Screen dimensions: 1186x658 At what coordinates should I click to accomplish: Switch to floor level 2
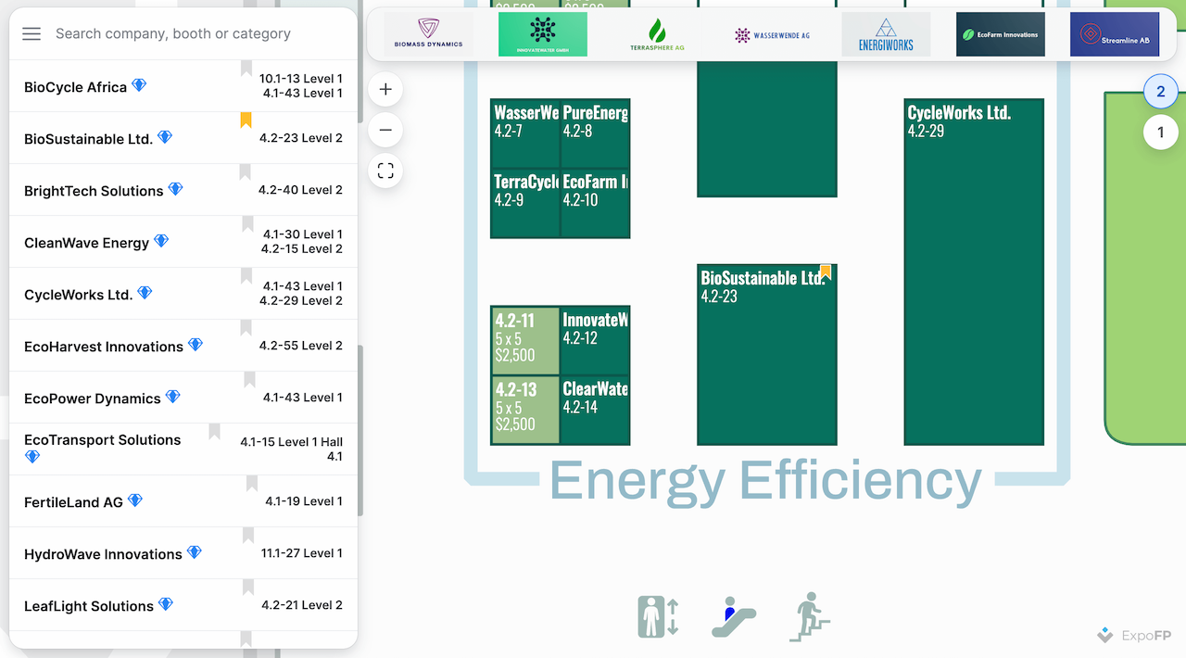coord(1160,92)
